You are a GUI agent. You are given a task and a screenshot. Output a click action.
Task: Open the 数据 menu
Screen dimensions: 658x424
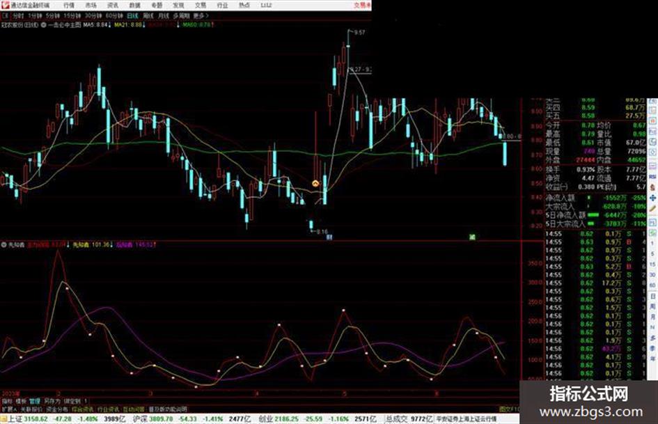click(x=134, y=5)
